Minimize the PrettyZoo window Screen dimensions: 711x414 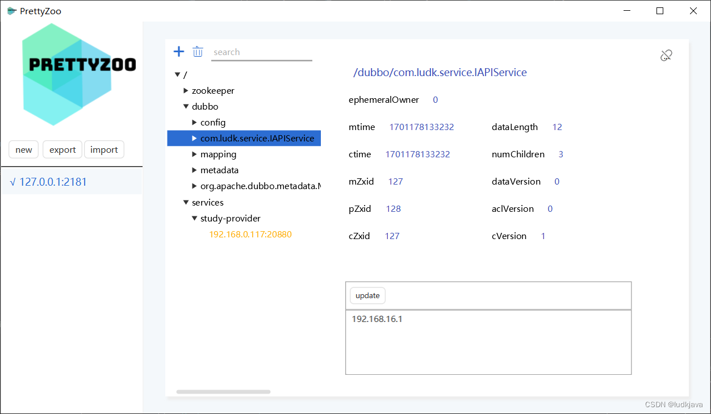click(627, 11)
